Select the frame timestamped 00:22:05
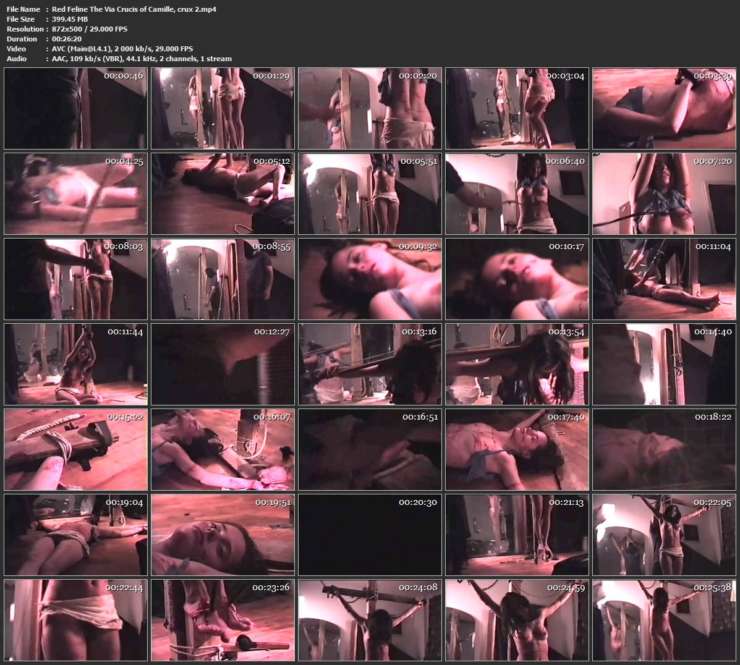The height and width of the screenshot is (665, 740). 665,535
